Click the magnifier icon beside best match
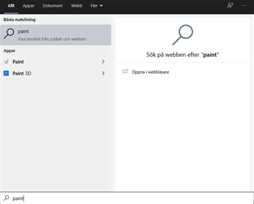The image size is (254, 204). click(9, 33)
